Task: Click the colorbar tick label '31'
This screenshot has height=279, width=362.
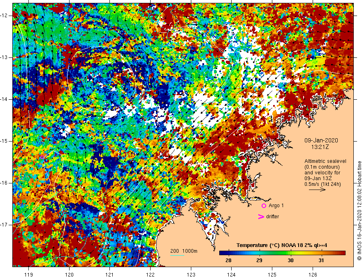Action: pyautogui.click(x=321, y=261)
